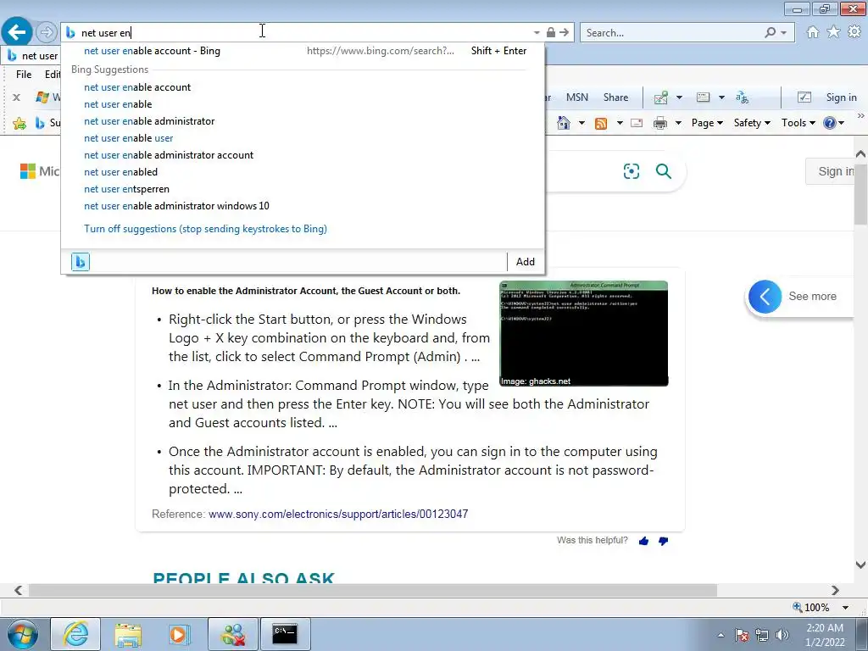Click the magnifier icon in the Search box
The image size is (868, 651).
[x=770, y=33]
